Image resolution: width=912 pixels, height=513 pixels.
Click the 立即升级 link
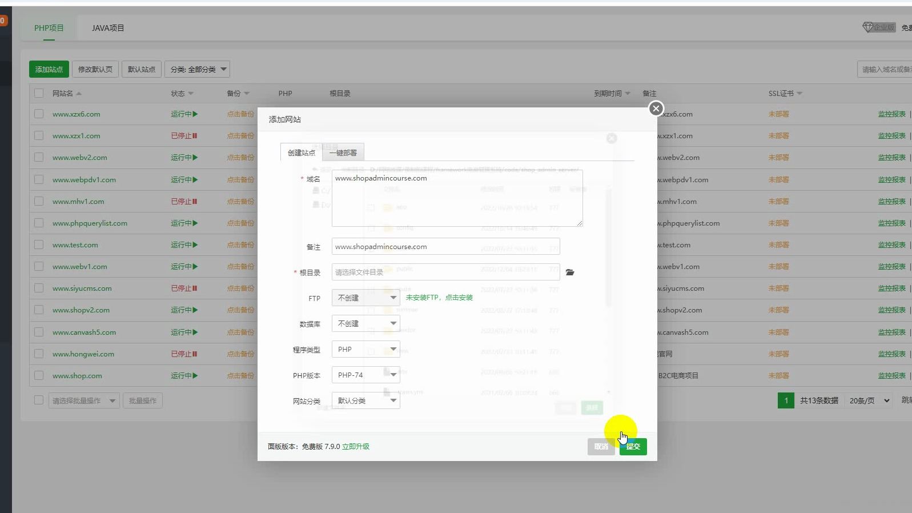point(356,447)
